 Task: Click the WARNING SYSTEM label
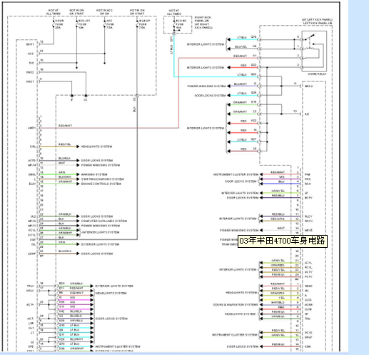point(94,174)
